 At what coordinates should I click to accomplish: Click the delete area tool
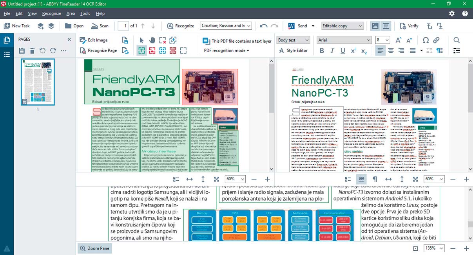click(163, 40)
